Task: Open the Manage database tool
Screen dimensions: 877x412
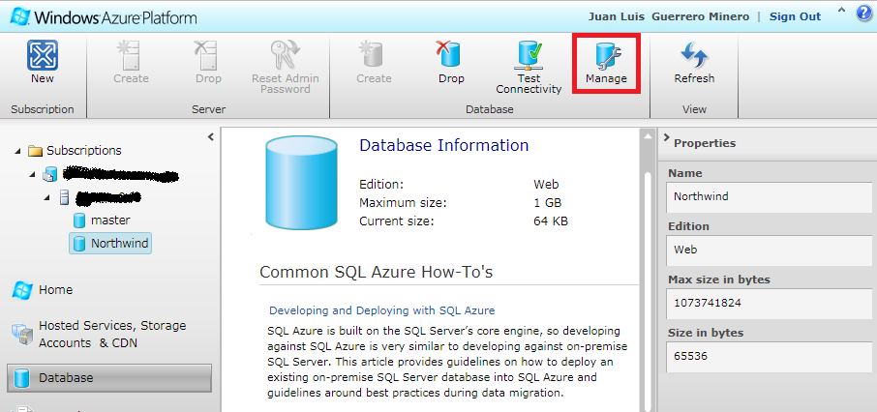Action: (x=606, y=62)
